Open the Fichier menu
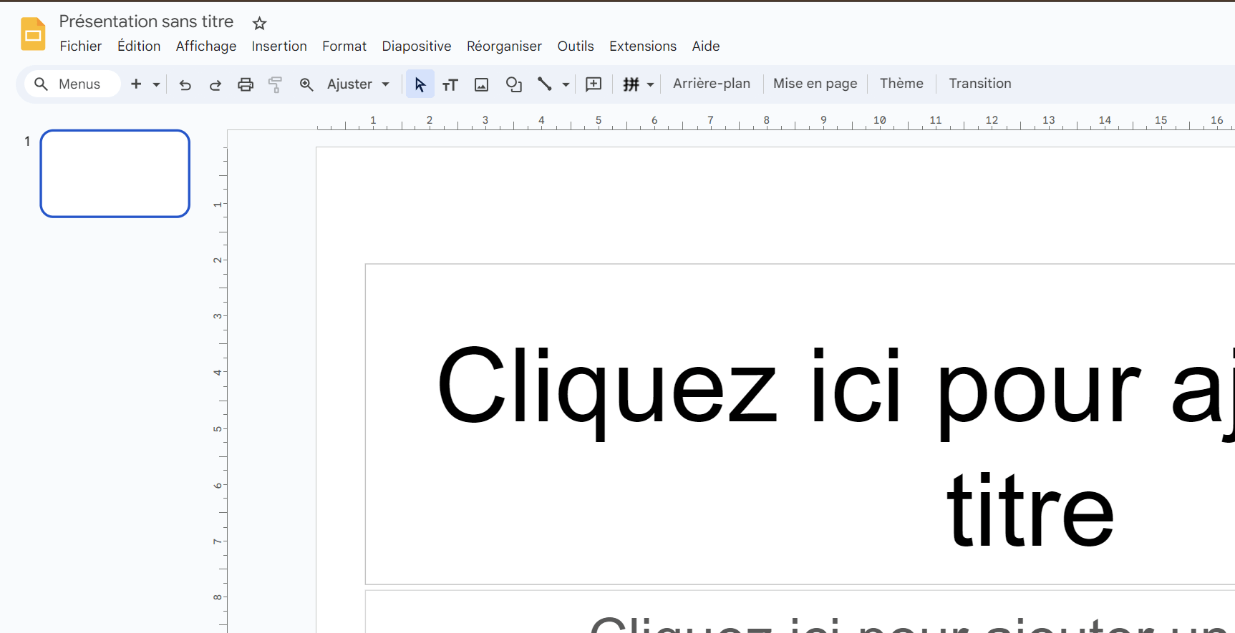This screenshot has width=1235, height=633. pos(81,46)
